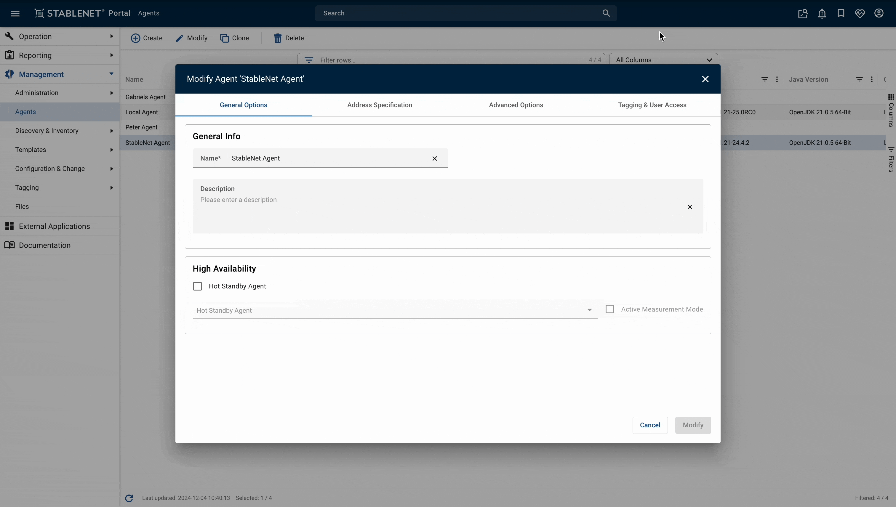Expand the Reporting menu arrow

(x=111, y=55)
